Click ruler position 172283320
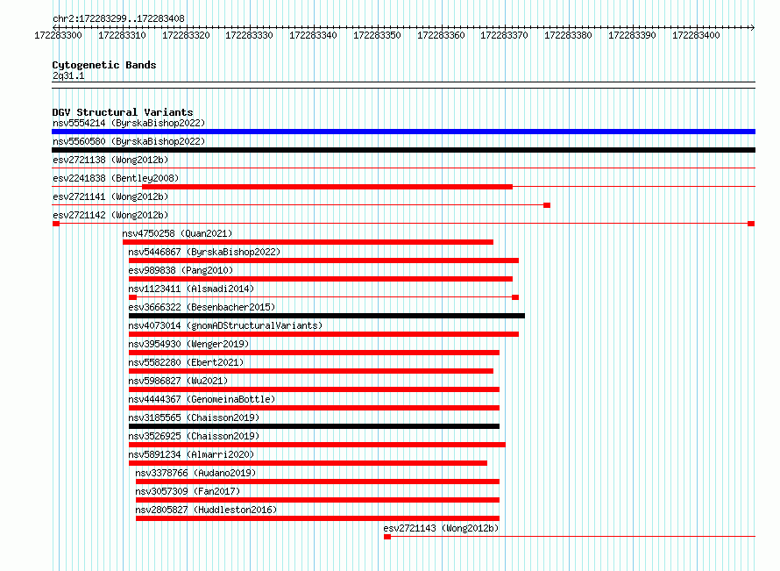 pos(186,35)
